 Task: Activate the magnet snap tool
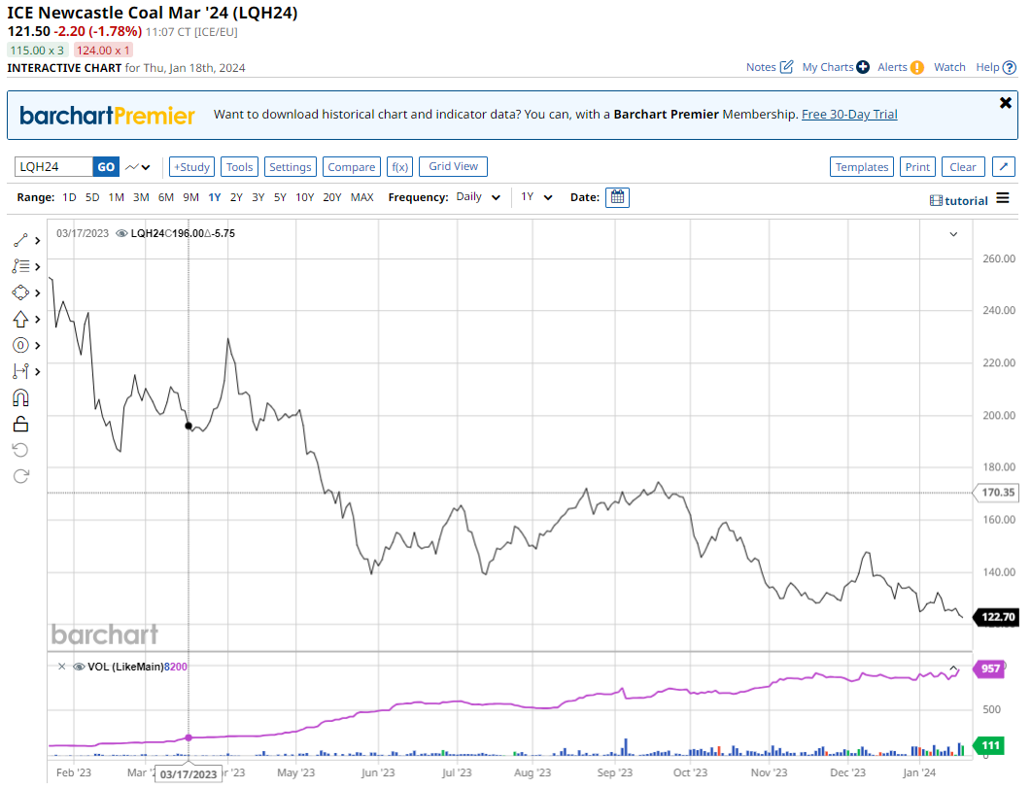(x=20, y=397)
